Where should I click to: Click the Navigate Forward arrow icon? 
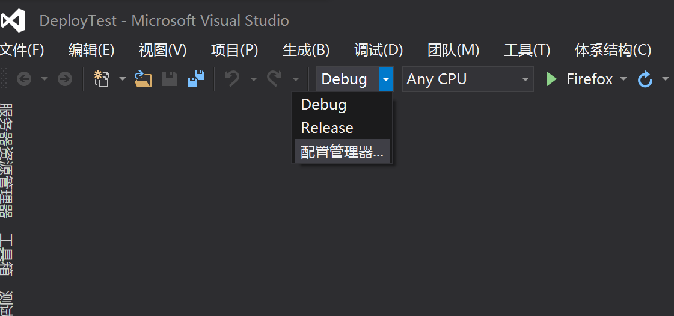(x=65, y=79)
